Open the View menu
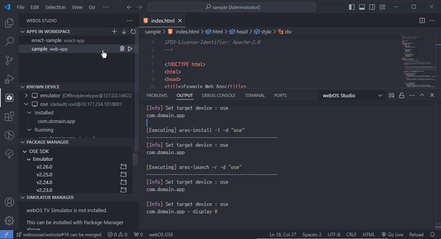Viewport: 441px width, 239px height. point(77,7)
